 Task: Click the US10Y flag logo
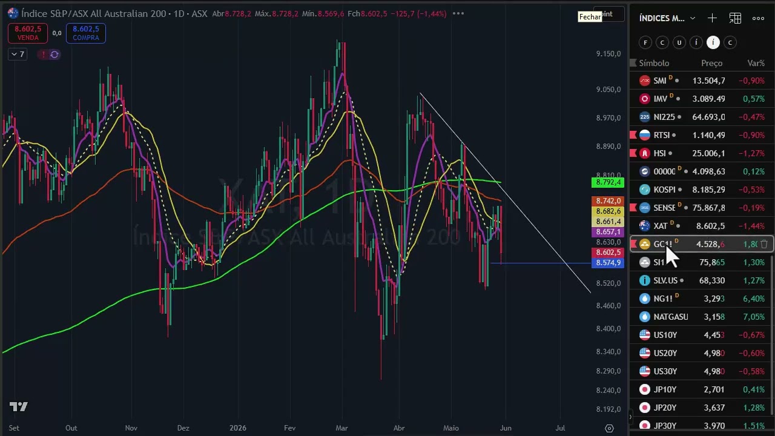tap(645, 335)
